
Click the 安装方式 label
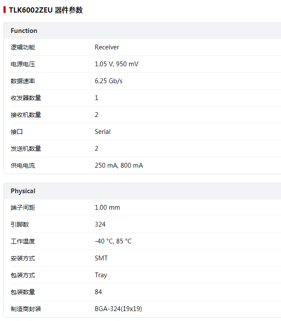pyautogui.click(x=23, y=258)
